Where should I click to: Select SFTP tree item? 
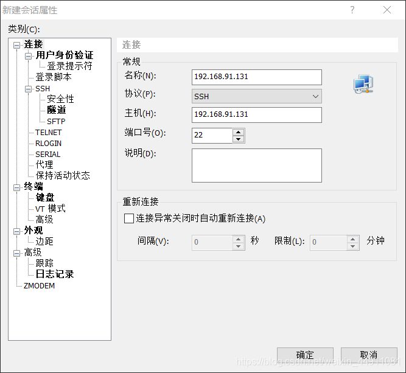pyautogui.click(x=56, y=122)
